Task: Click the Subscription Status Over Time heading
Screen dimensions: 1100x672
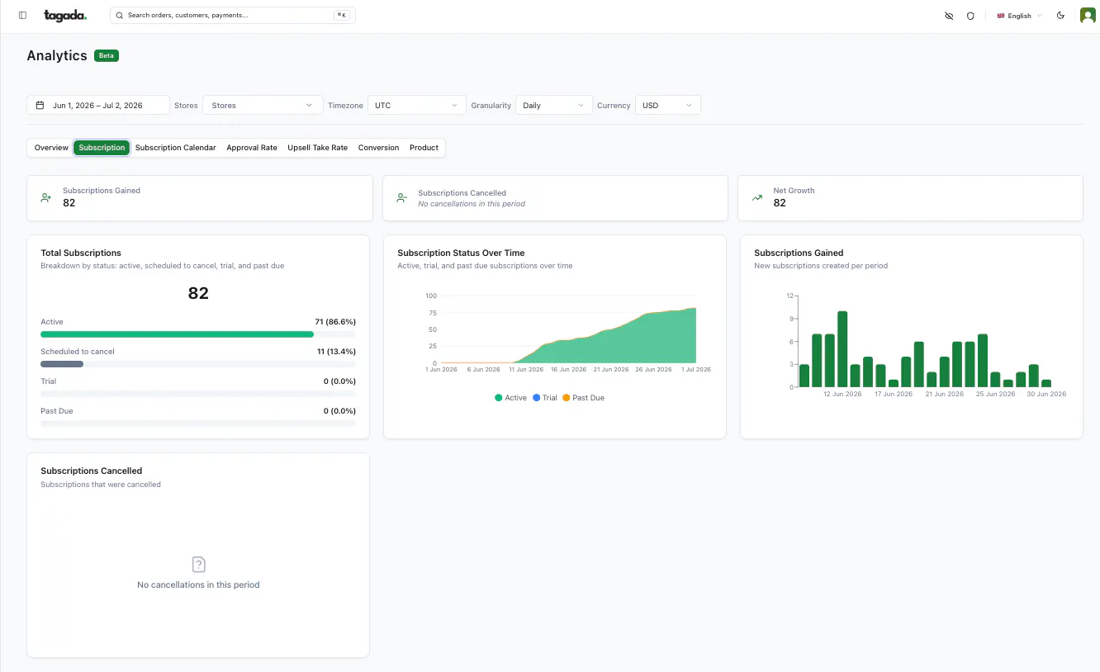Action: click(461, 253)
